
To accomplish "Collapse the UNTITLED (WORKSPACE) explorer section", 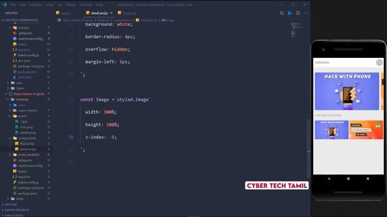I will point(2,20).
